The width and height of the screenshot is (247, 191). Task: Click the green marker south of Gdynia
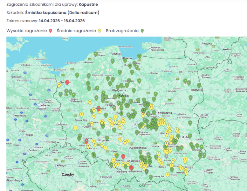pos(113,60)
